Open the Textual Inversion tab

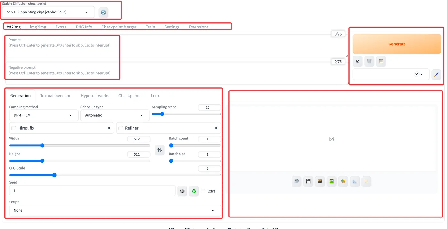(56, 95)
